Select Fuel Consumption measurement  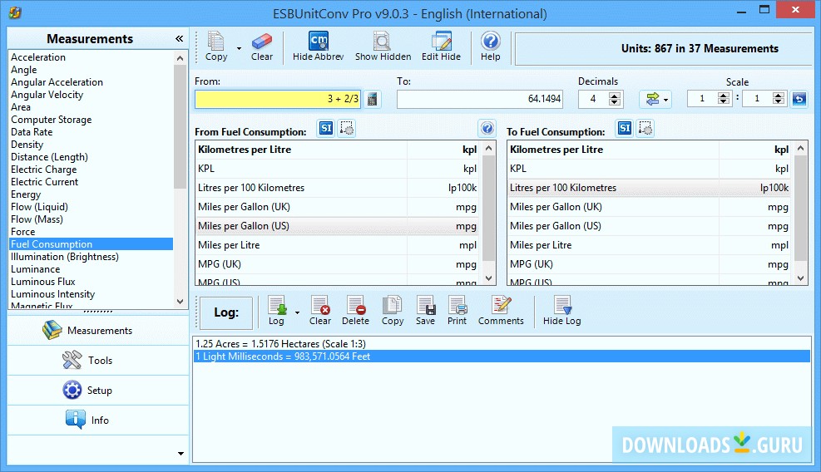[91, 244]
